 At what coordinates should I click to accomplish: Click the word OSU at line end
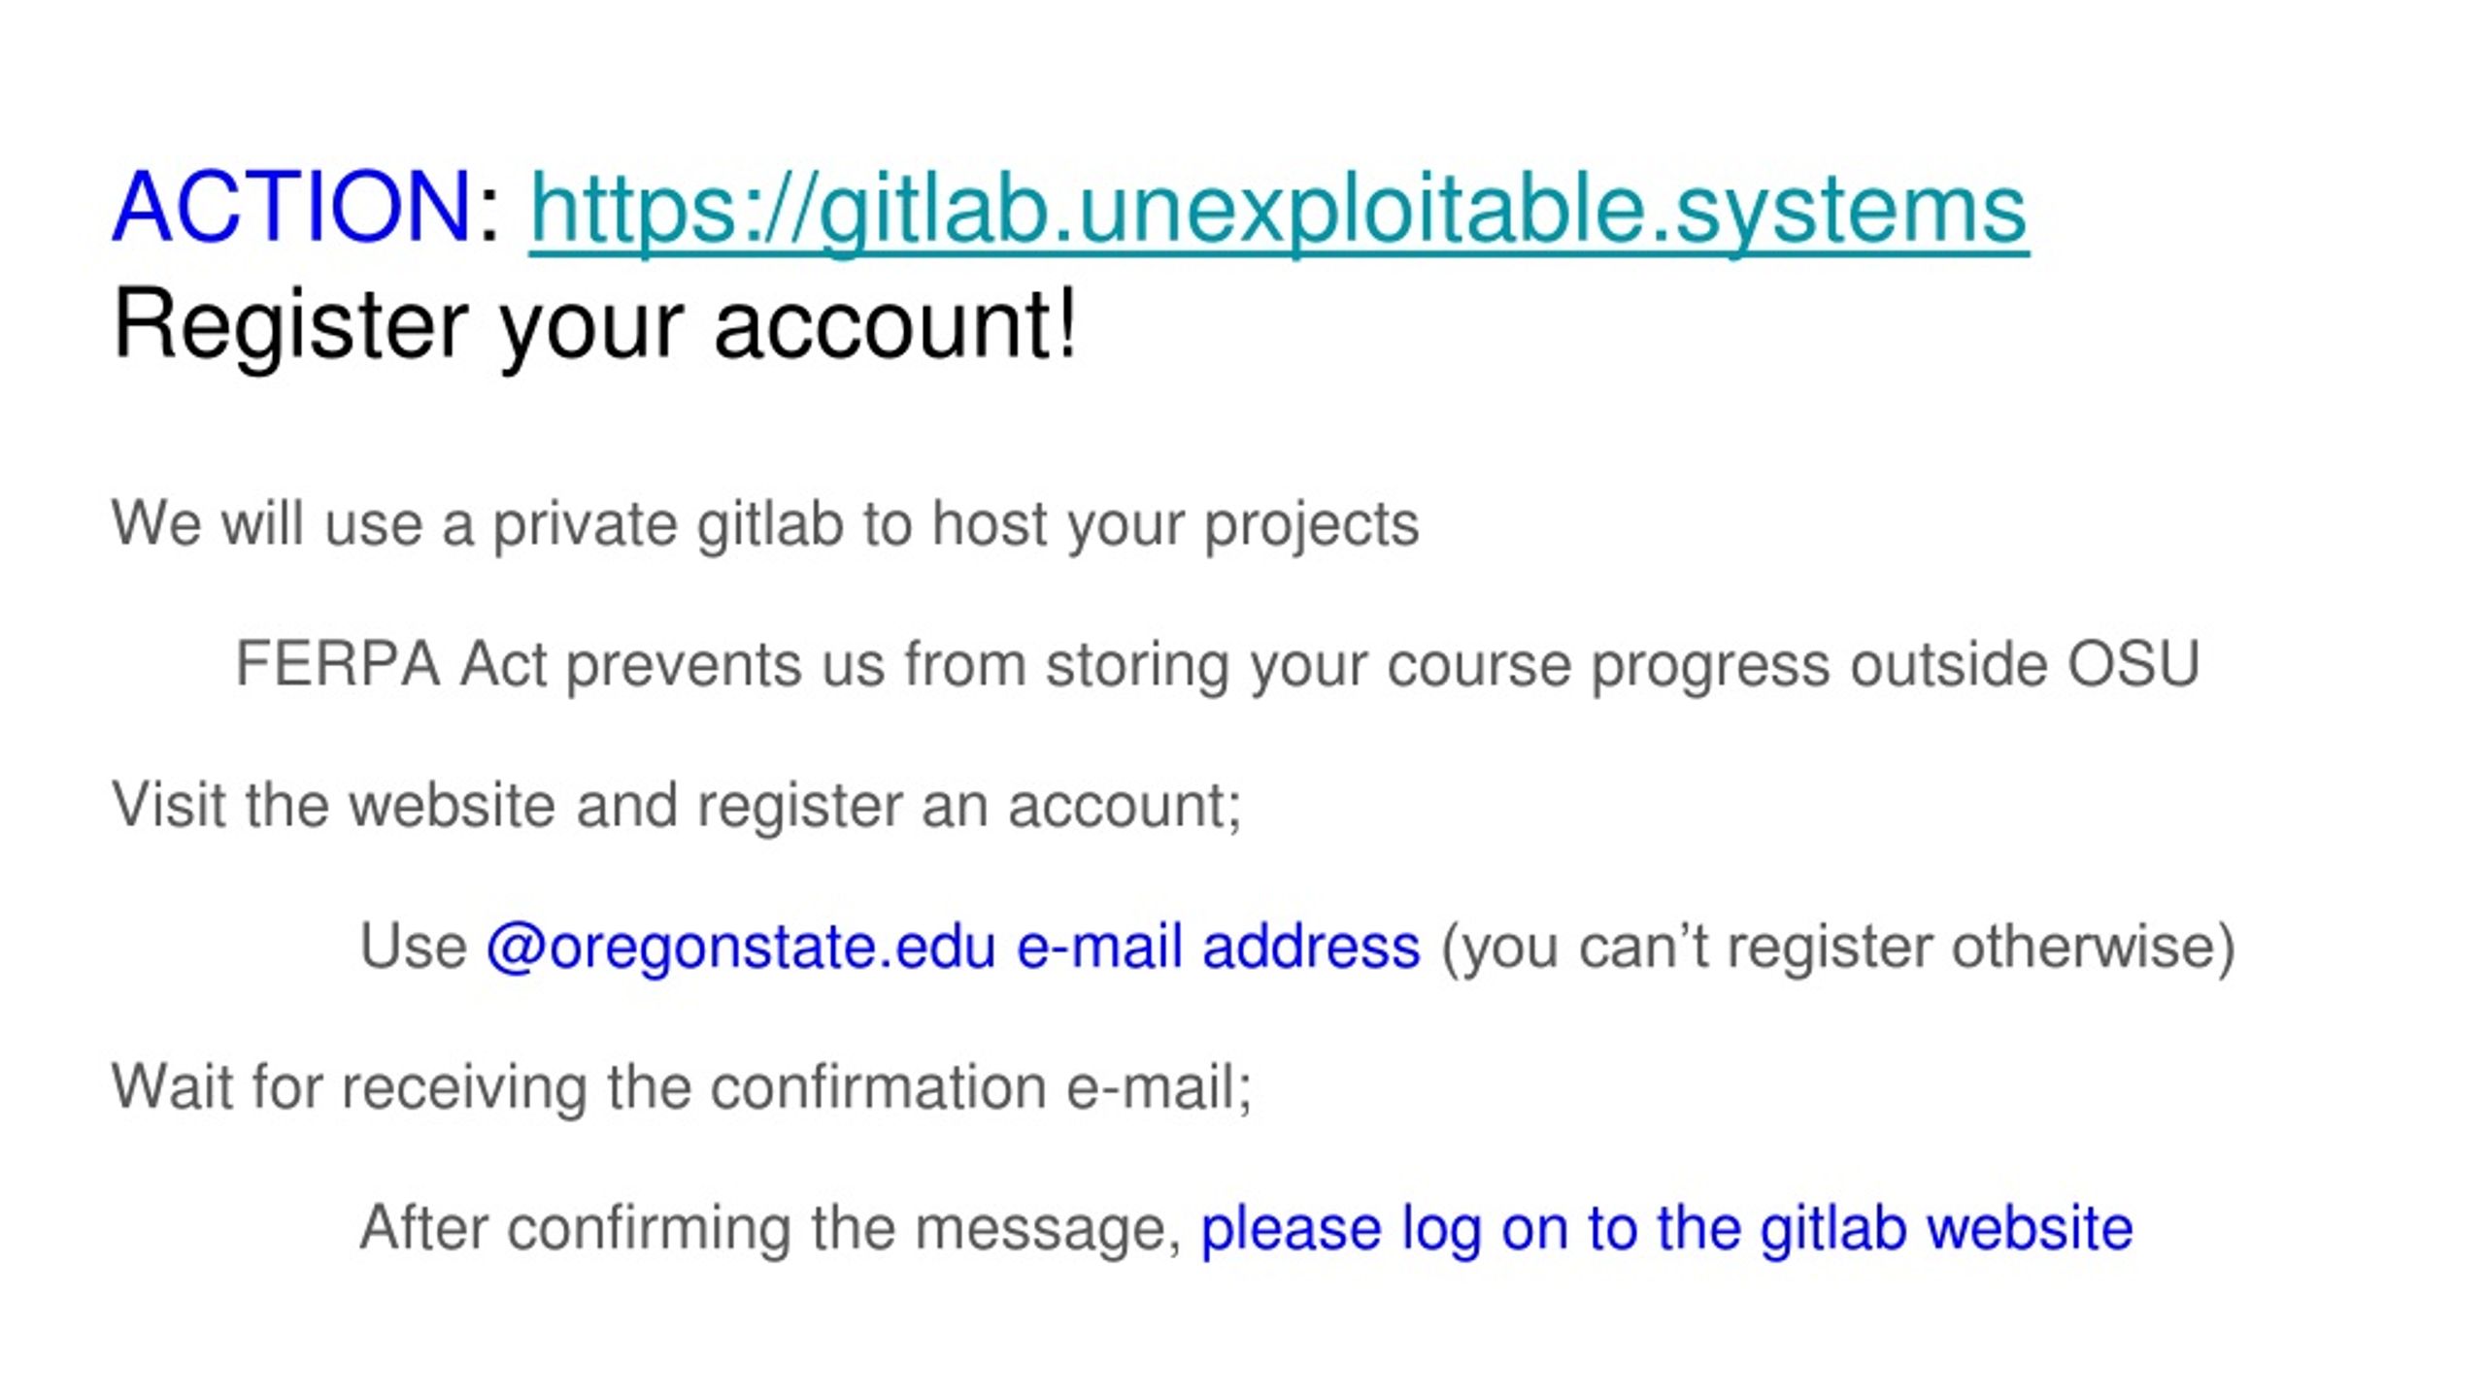point(2133,665)
